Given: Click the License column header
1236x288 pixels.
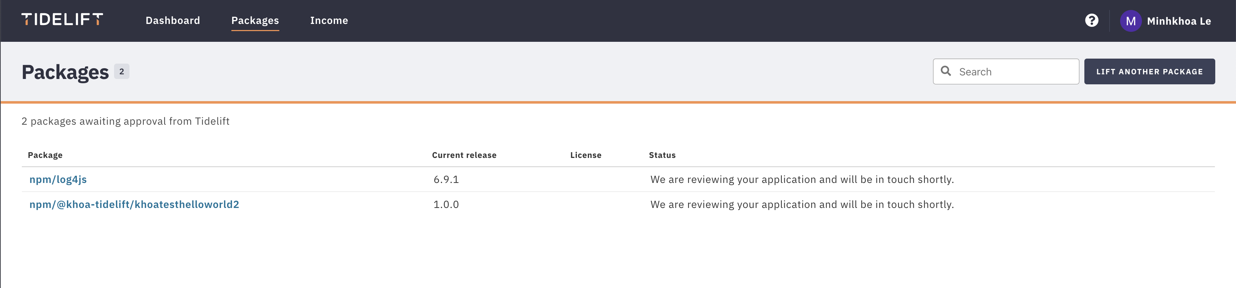Looking at the screenshot, I should 586,155.
